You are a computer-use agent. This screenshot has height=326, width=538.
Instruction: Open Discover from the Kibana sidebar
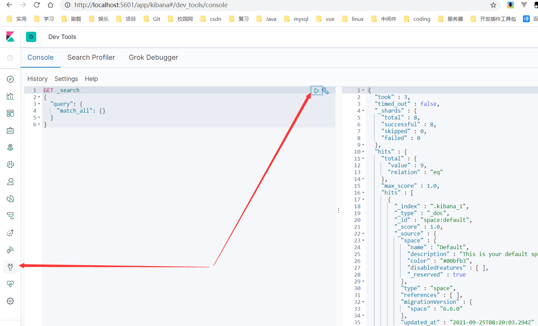pos(10,79)
